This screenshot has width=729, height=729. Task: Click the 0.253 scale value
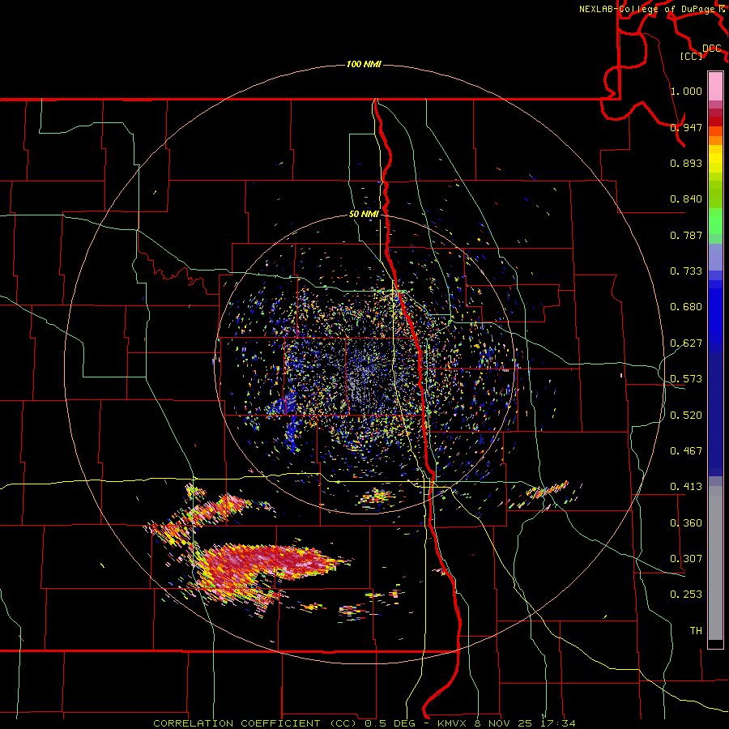click(x=686, y=595)
